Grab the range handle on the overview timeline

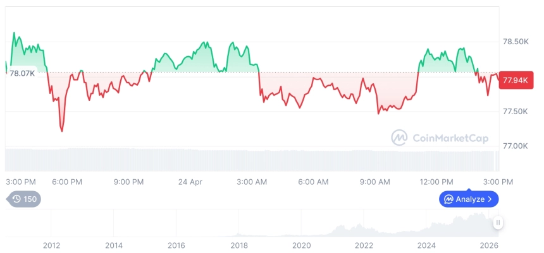click(498, 223)
